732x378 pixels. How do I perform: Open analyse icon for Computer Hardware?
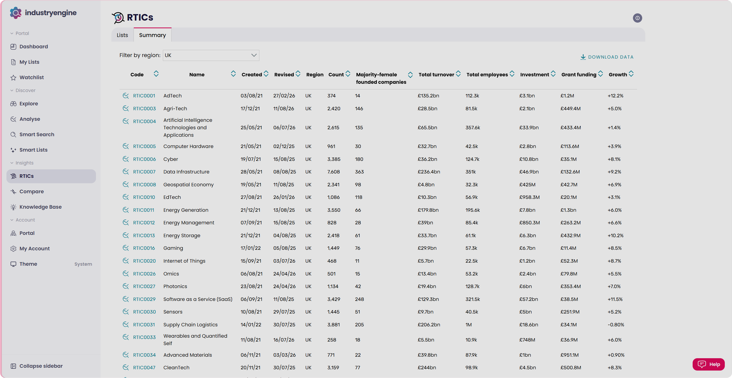[126, 146]
